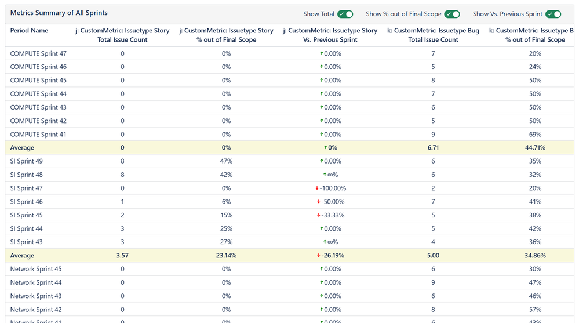Select COMPUTE Sprint 45 row name

[38, 80]
